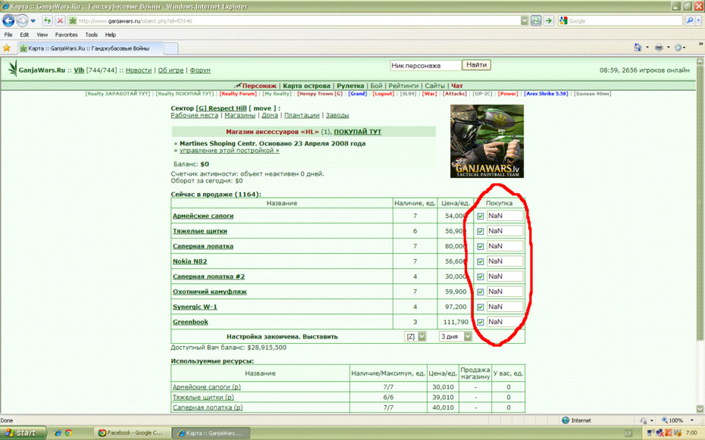Viewport: 705px width, 440px height.
Task: Open the recent pages dropdown arrow
Action: pyautogui.click(x=33, y=21)
